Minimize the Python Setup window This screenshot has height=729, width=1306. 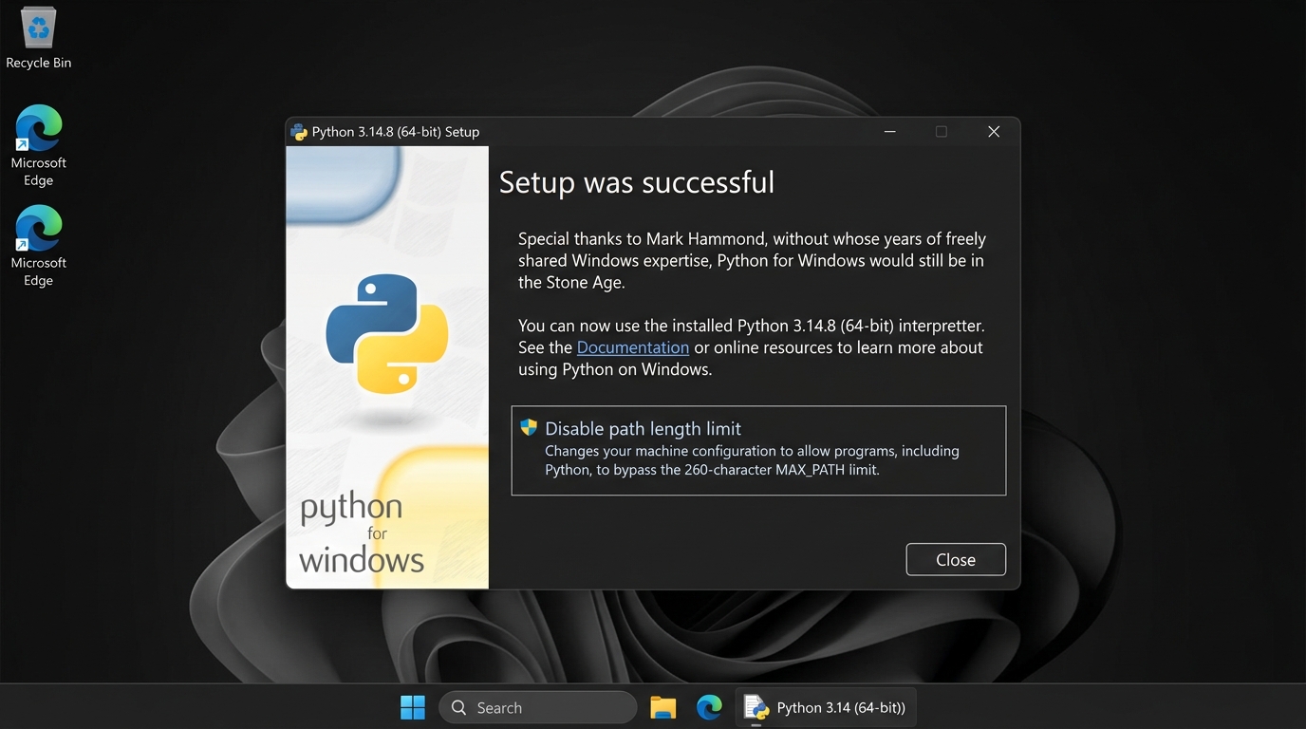(890, 132)
